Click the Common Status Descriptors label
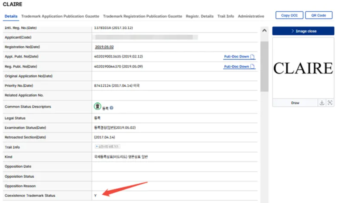 (x=28, y=107)
